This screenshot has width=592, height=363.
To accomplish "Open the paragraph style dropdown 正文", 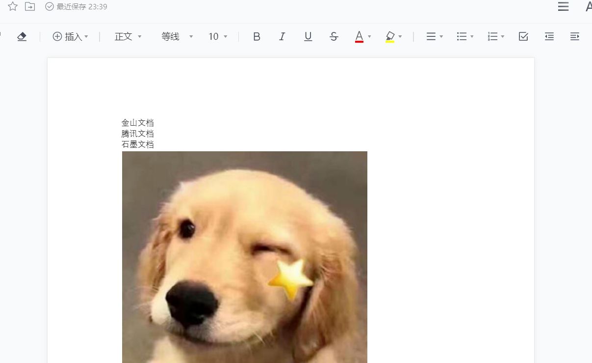I will point(128,36).
